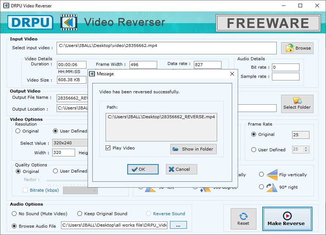Click the audio file path field
Viewport: 326px width, 235px height.
[114, 225]
